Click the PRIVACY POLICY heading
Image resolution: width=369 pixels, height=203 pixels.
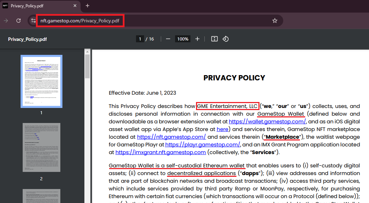coord(234,78)
